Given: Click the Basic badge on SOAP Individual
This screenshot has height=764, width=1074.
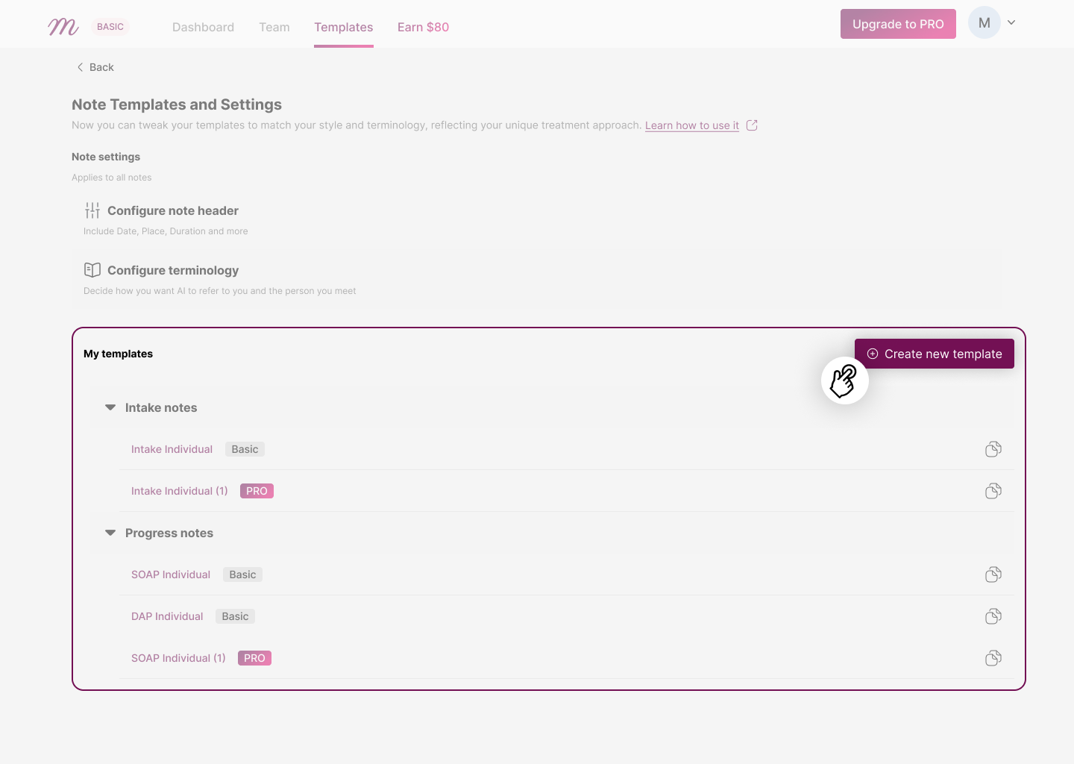Looking at the screenshot, I should pos(242,574).
